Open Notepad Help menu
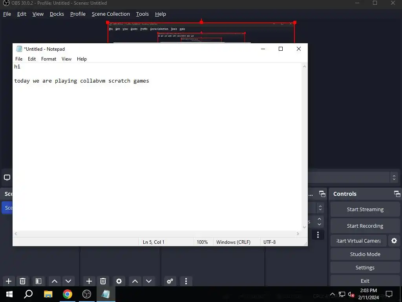The height and width of the screenshot is (302, 402). point(82,59)
